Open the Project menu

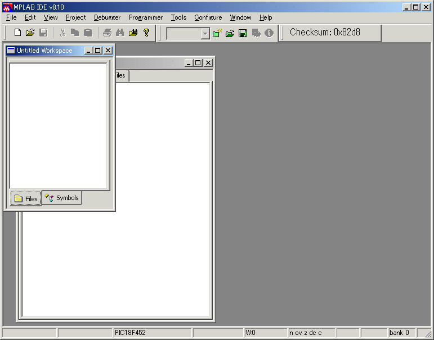[76, 17]
